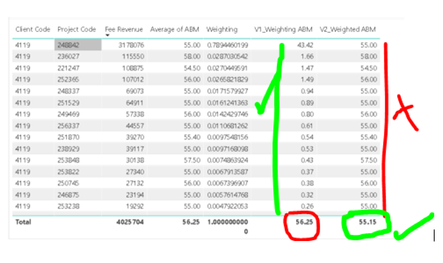Click the sort arrow under Fee Revenue

108,35
